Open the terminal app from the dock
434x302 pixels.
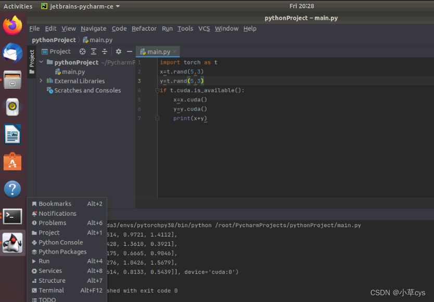point(12,216)
